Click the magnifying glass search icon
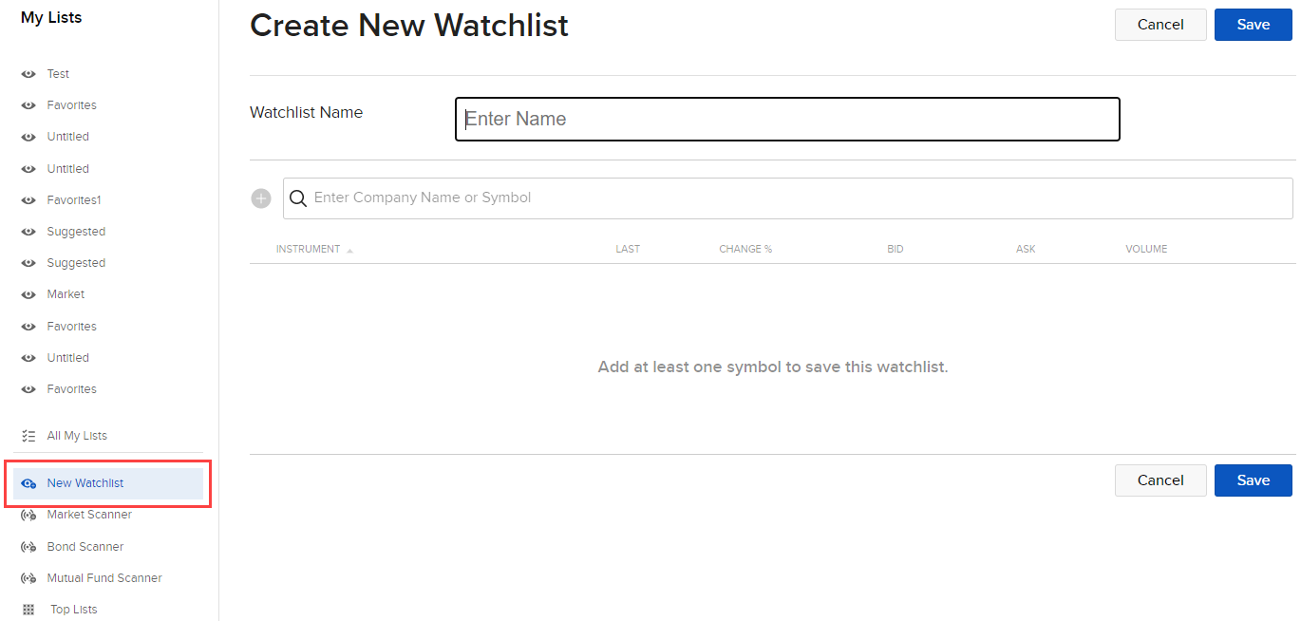This screenshot has height=621, width=1301. coord(298,198)
